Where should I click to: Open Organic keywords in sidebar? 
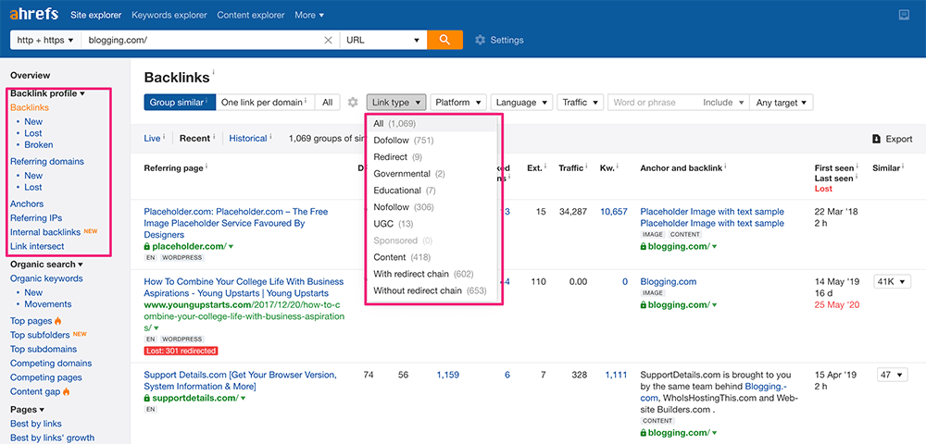pos(46,278)
